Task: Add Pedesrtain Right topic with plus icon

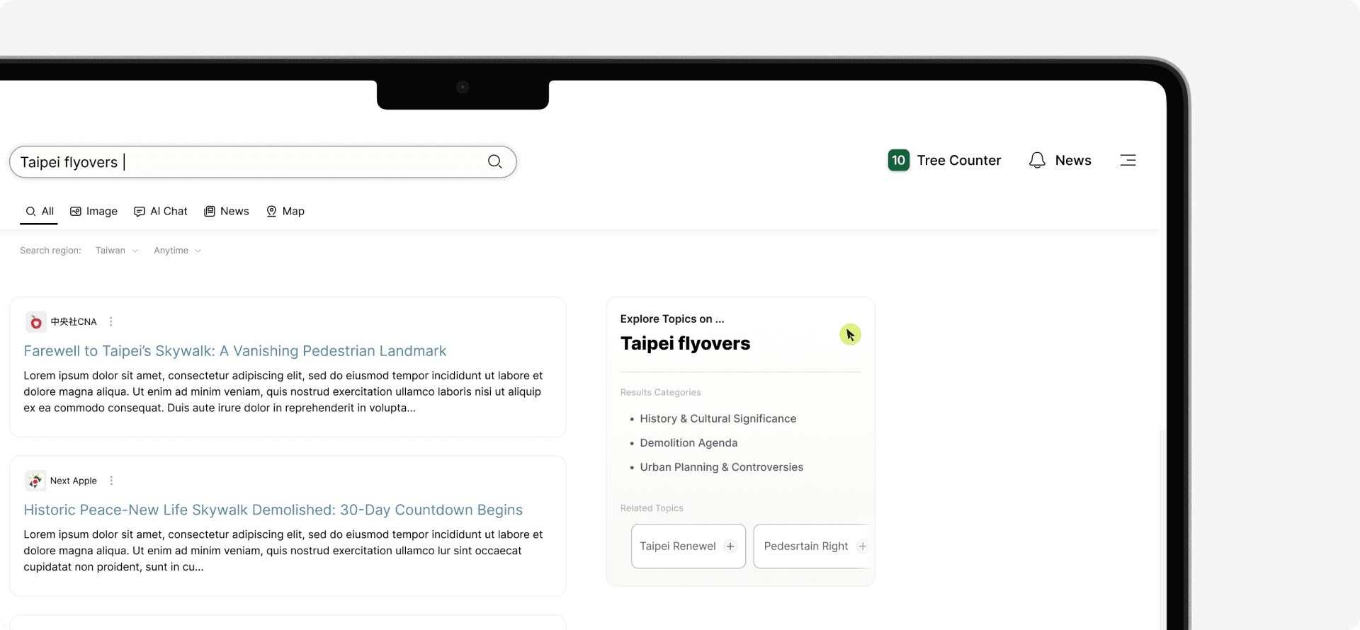Action: point(862,546)
